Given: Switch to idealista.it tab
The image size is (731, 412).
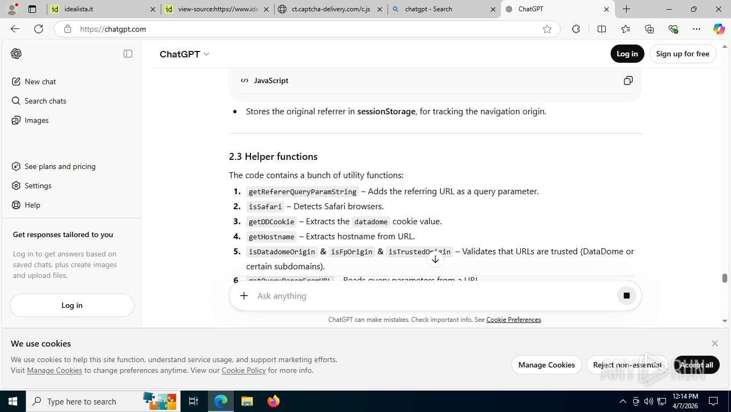Looking at the screenshot, I should coord(103,9).
